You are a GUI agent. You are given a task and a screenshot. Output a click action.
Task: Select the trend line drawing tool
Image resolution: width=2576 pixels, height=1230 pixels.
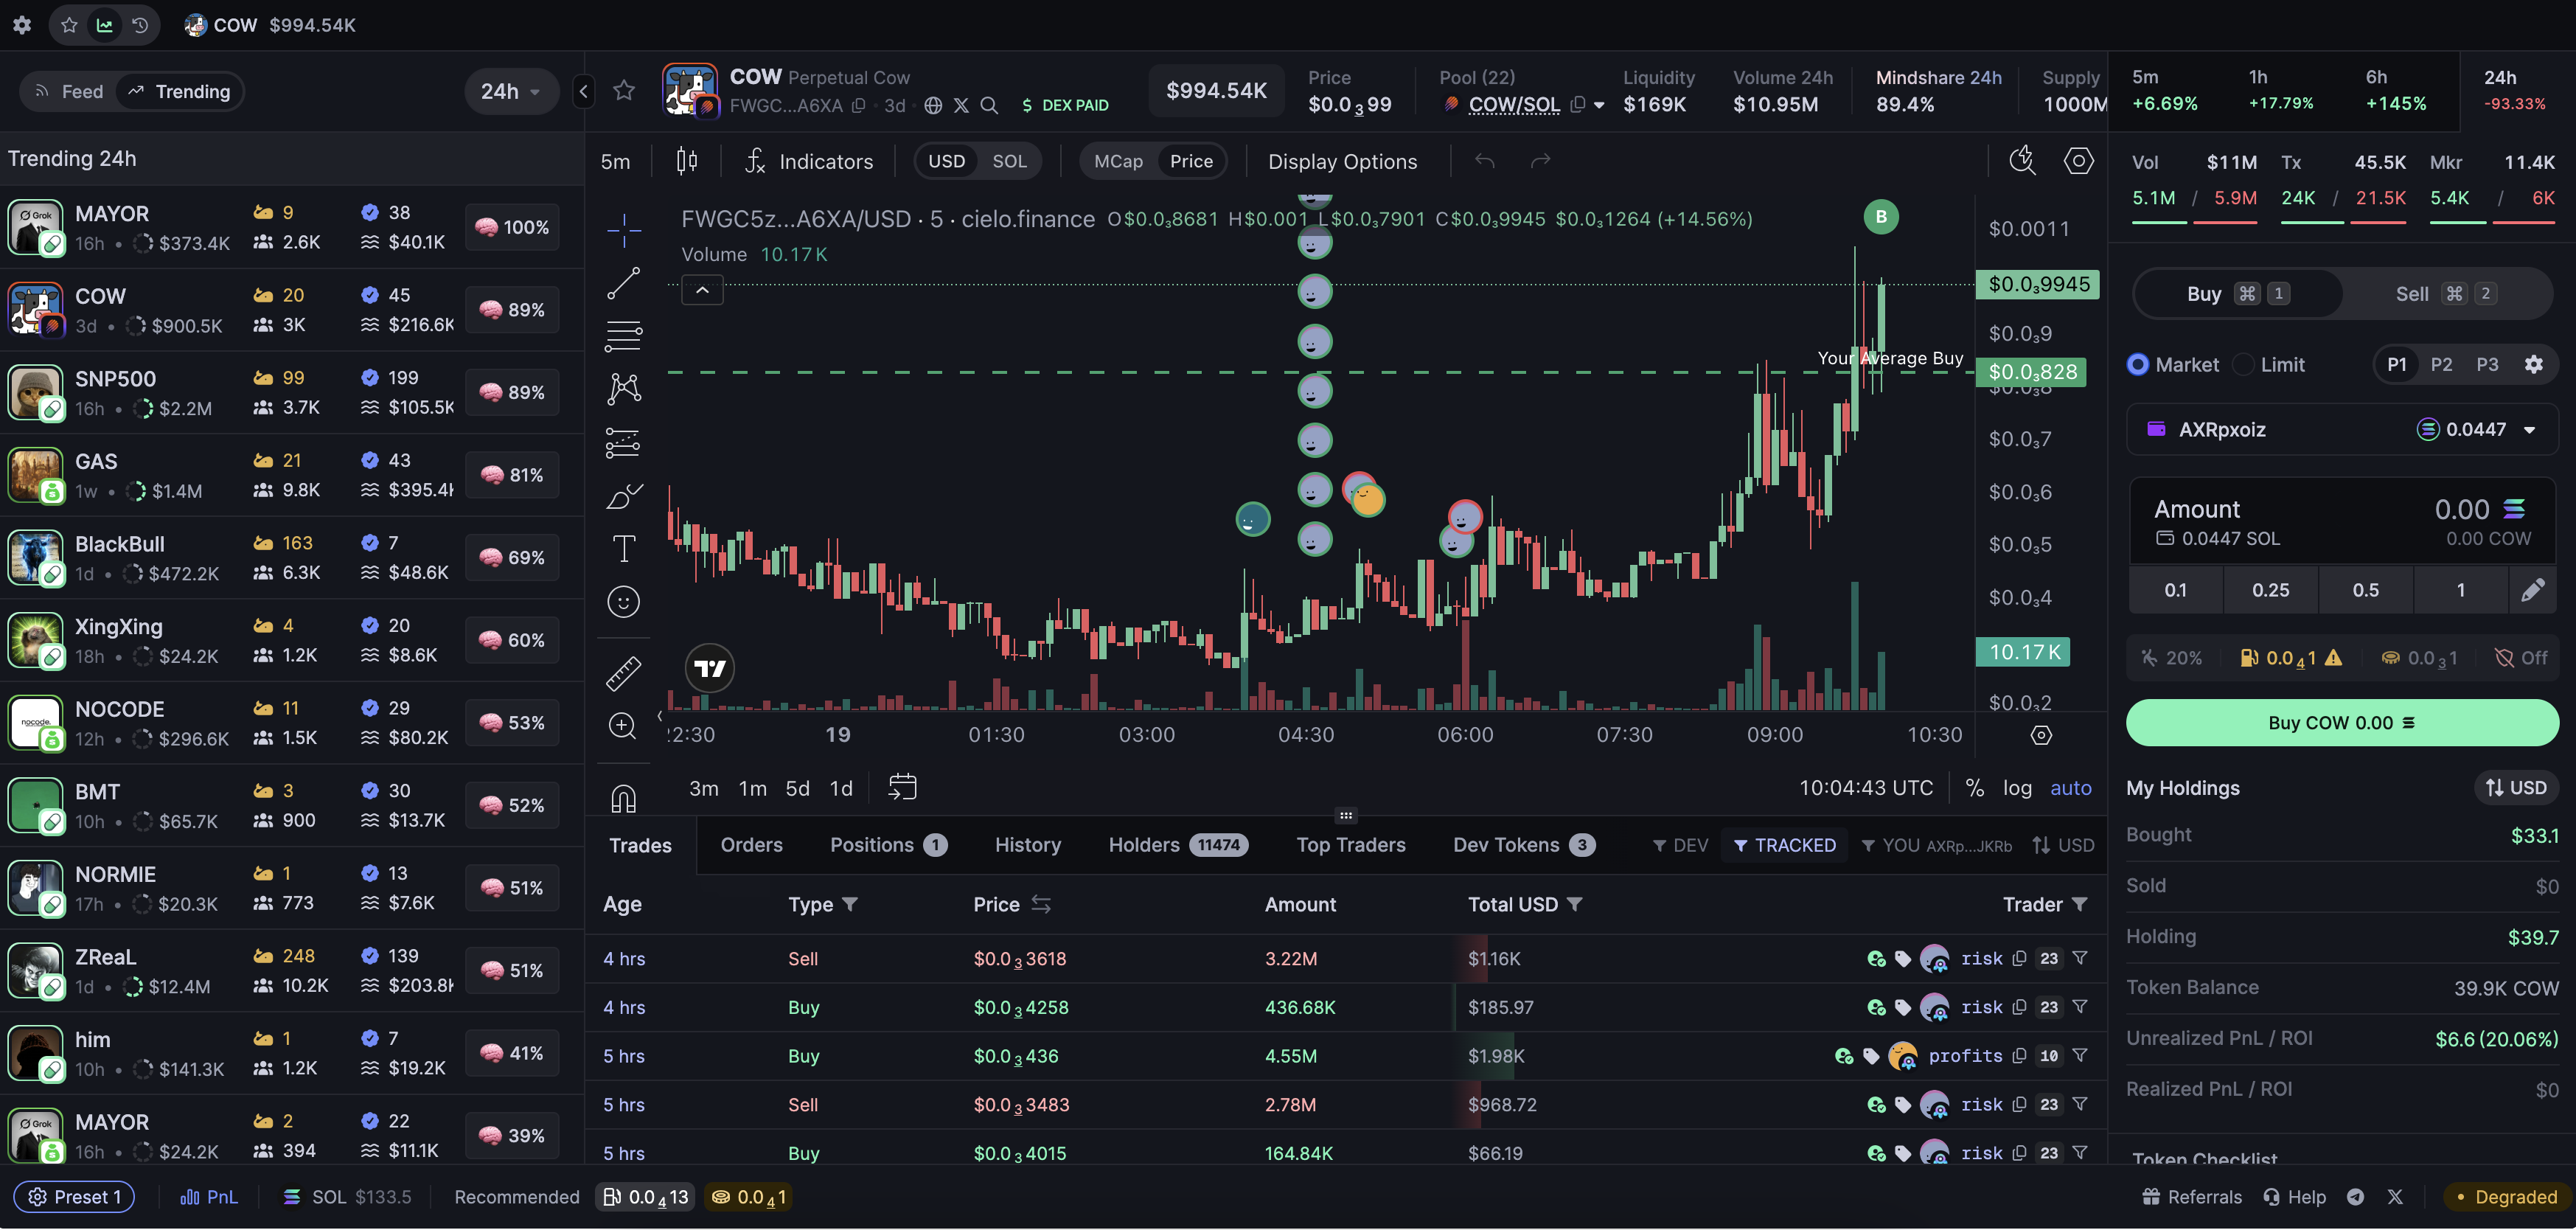pyautogui.click(x=623, y=284)
